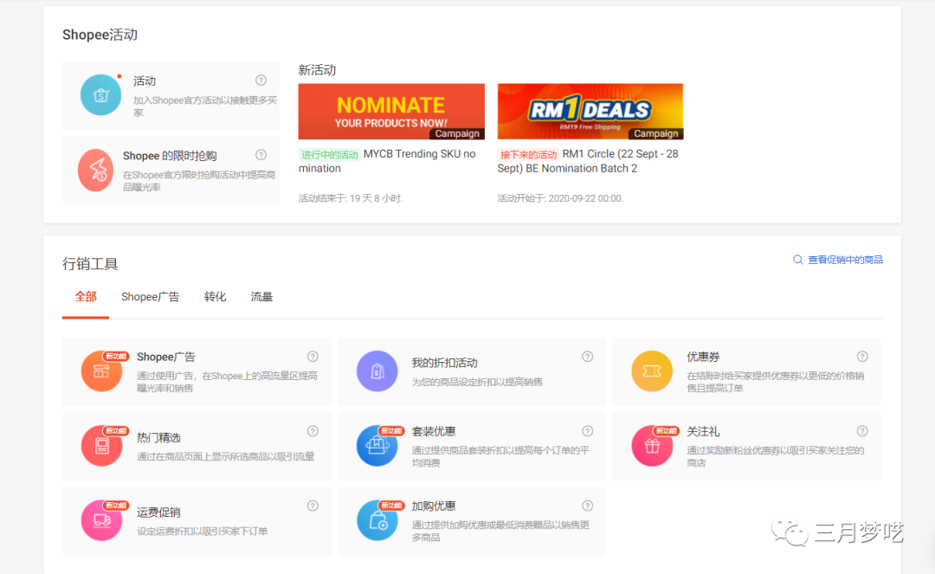Open the 运费促销 truck icon
The image size is (935, 574).
[x=101, y=520]
